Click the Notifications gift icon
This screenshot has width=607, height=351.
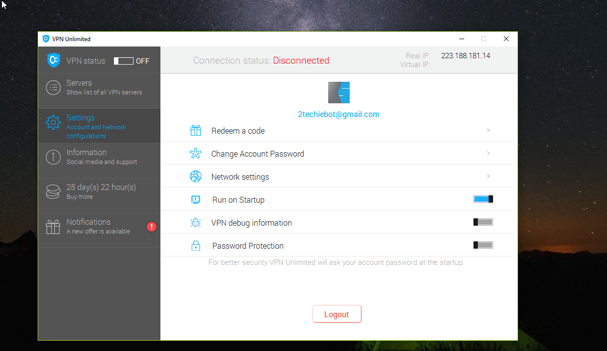(x=53, y=227)
